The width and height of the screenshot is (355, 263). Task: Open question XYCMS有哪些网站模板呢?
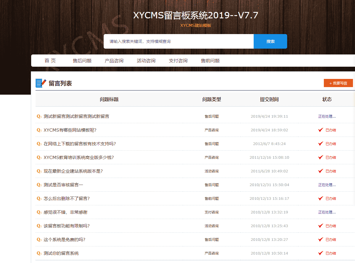coord(70,130)
